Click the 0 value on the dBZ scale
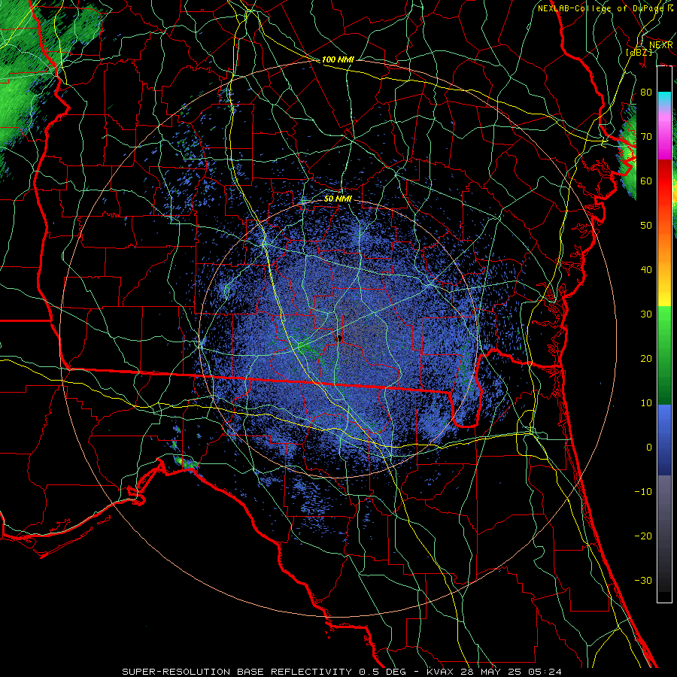 649,448
